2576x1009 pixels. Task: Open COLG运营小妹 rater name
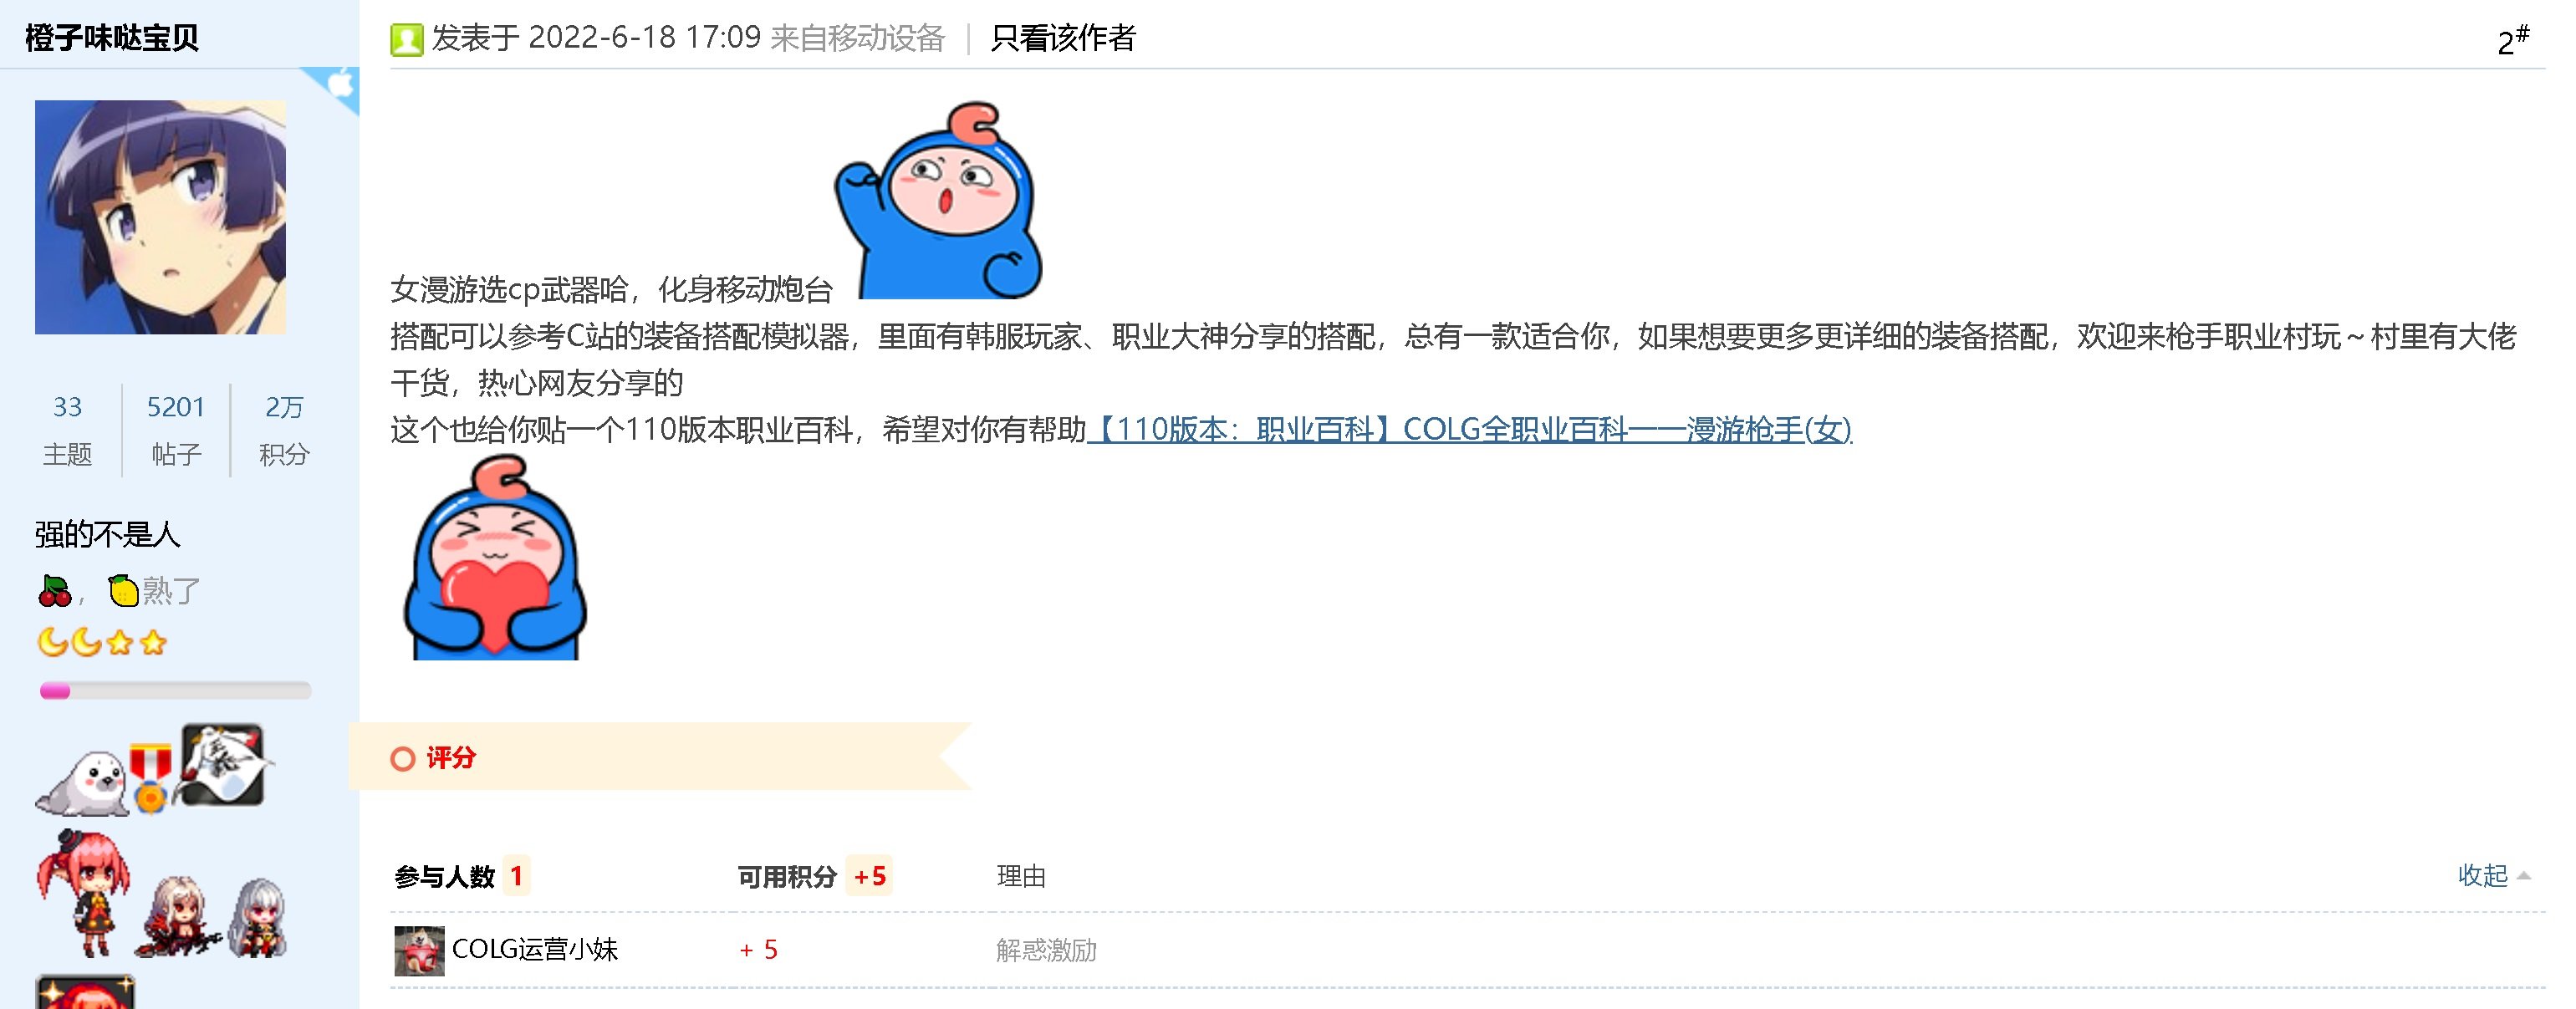tap(535, 950)
